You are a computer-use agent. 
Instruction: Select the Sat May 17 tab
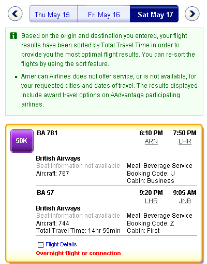[x=154, y=14]
